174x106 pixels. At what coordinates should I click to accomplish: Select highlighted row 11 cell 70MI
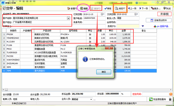tap(13, 71)
